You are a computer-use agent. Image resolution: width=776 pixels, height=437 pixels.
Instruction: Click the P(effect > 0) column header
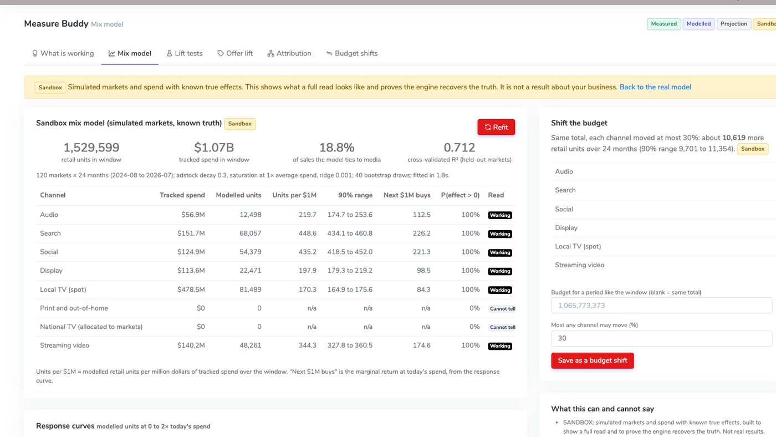[461, 195]
